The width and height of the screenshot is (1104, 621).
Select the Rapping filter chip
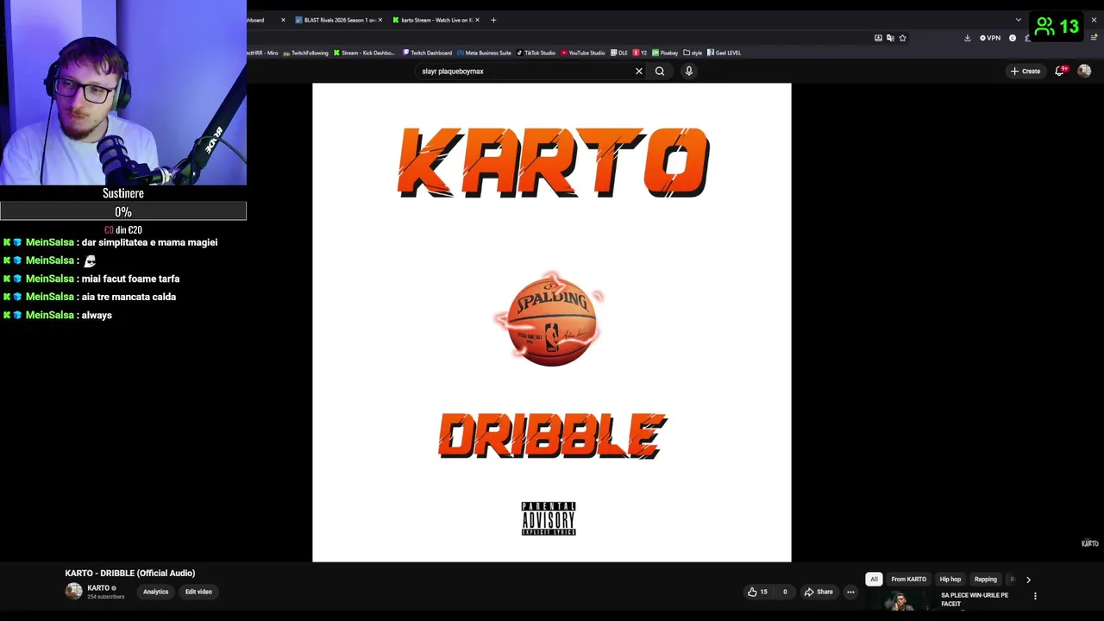coord(985,580)
